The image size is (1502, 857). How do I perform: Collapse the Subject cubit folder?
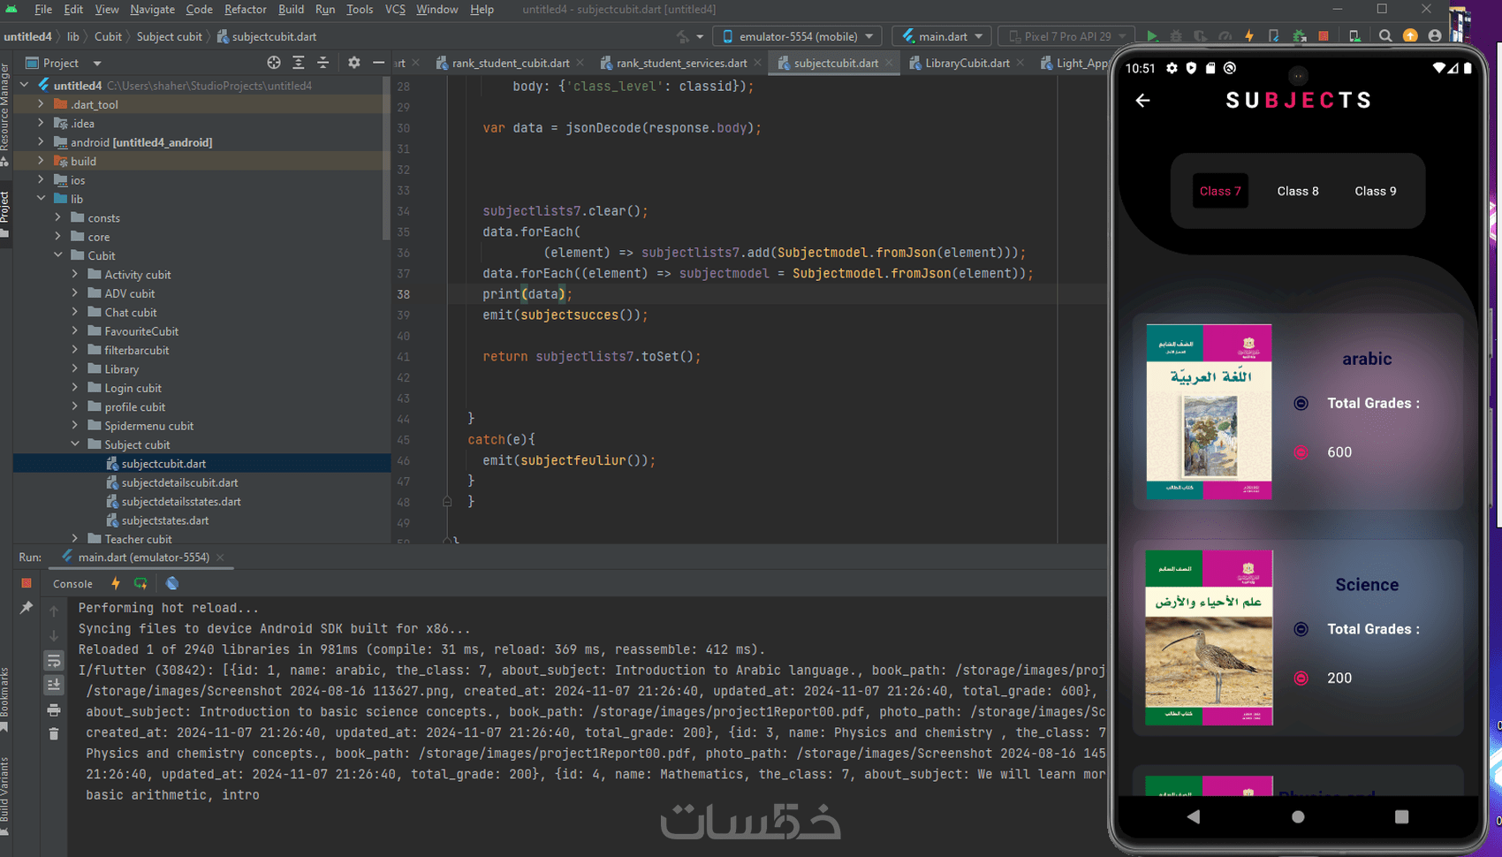pos(75,444)
